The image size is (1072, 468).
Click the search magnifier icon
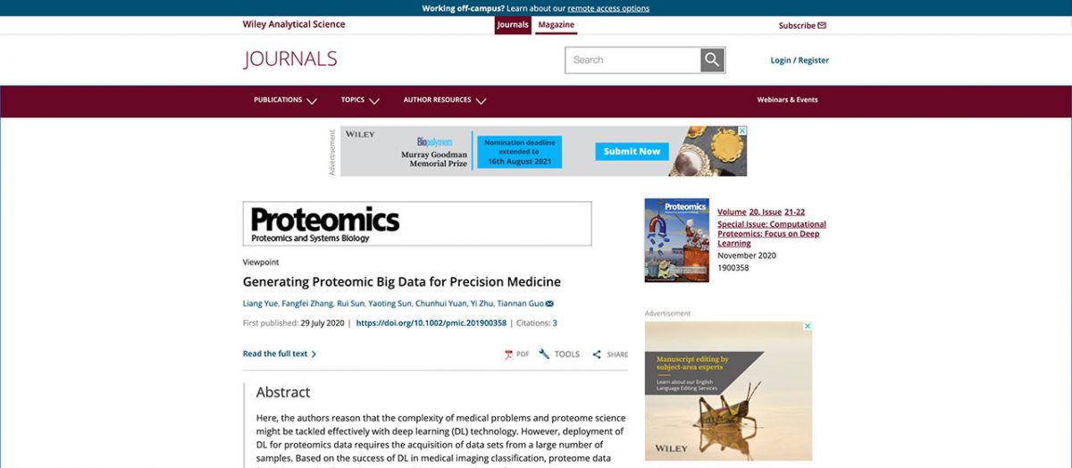pos(712,60)
